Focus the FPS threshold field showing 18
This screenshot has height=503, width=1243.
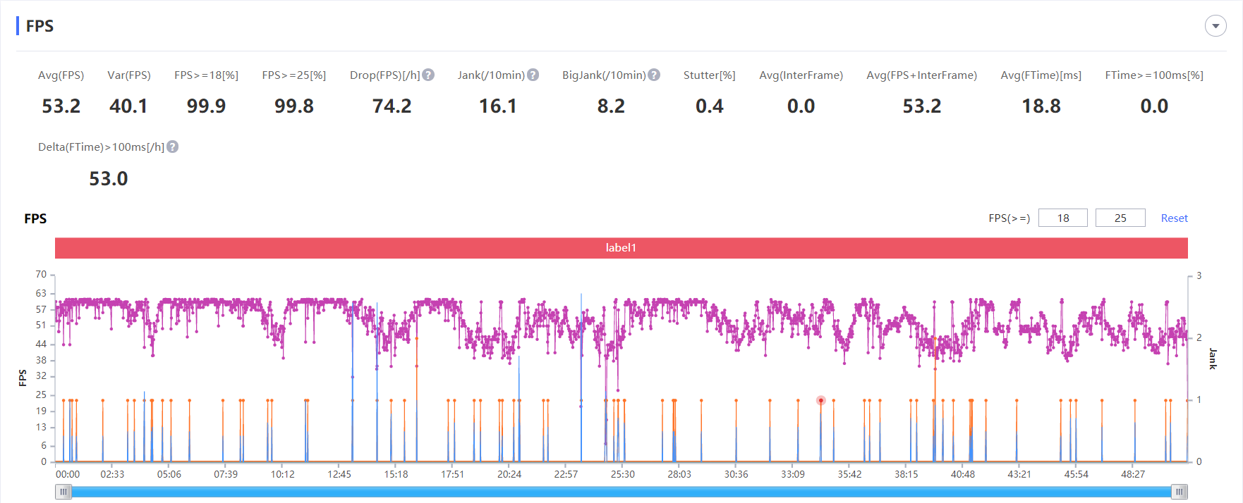[1063, 218]
